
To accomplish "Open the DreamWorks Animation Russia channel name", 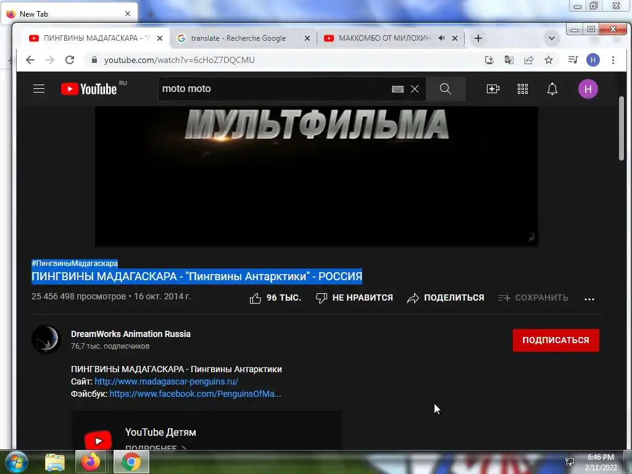I will (131, 334).
